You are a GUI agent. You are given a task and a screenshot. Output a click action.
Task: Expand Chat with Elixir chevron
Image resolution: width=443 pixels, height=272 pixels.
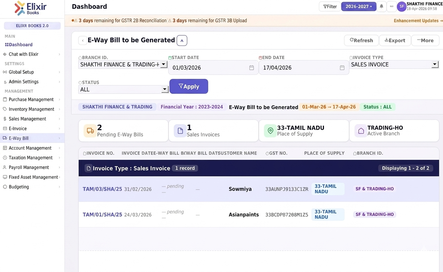(x=59, y=54)
